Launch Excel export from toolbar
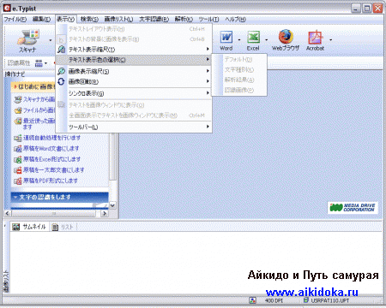The width and height of the screenshot is (386, 308). 253,41
